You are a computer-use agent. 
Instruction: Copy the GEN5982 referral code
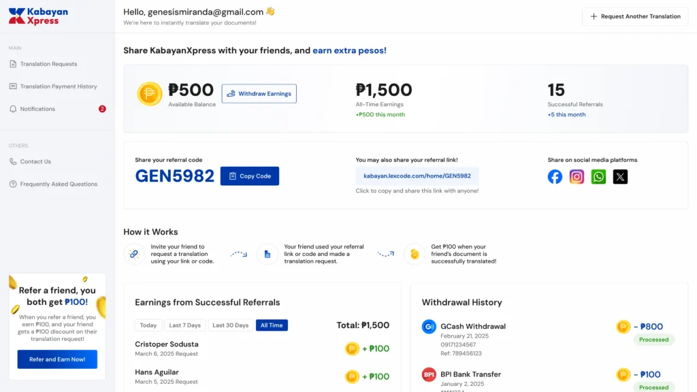coord(250,176)
